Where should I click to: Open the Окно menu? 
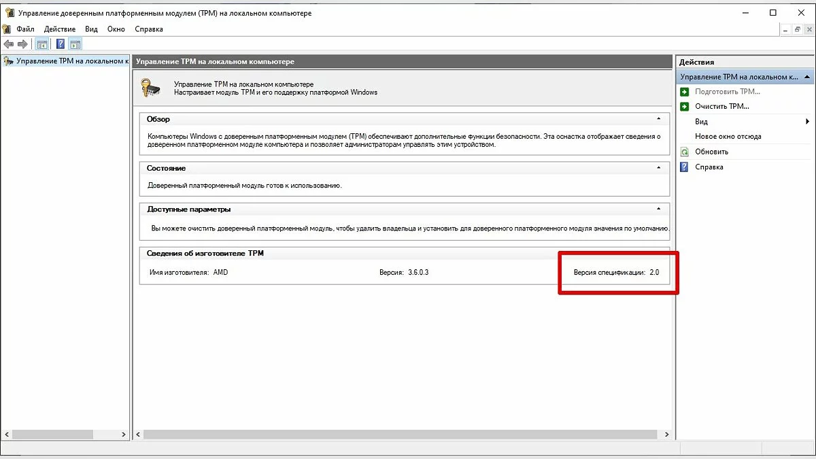pos(116,29)
